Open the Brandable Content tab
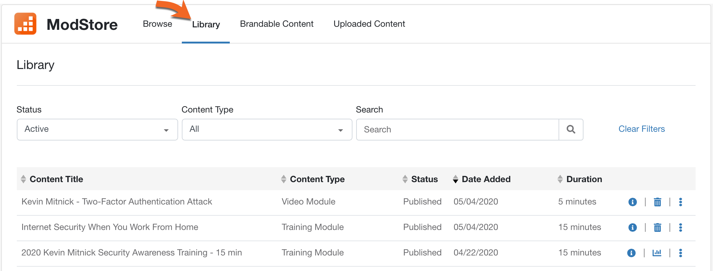This screenshot has height=271, width=713. point(276,24)
